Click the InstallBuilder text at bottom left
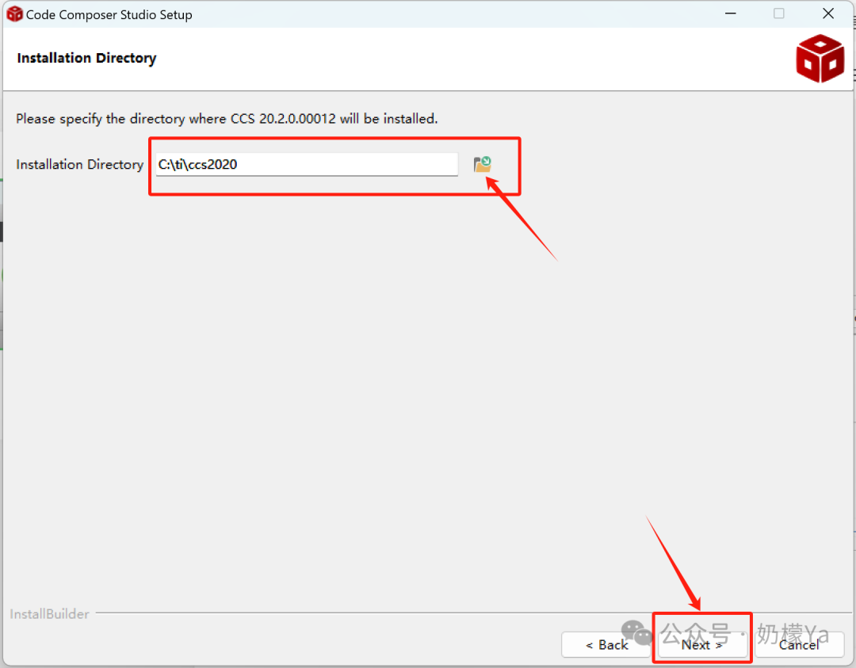Screen dimensions: 856x668 [x=49, y=614]
